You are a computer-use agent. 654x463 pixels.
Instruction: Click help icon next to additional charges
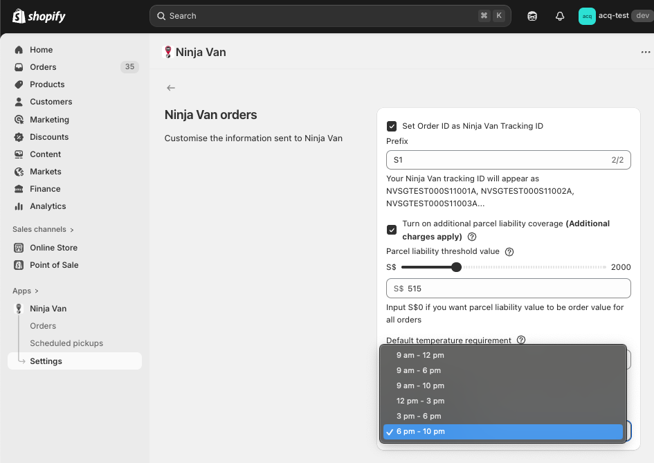click(472, 237)
